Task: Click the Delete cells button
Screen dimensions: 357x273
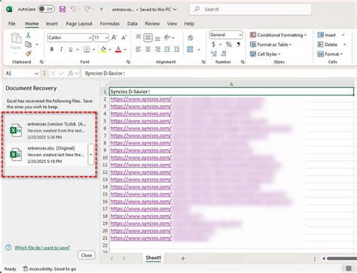Action: [x=328, y=44]
